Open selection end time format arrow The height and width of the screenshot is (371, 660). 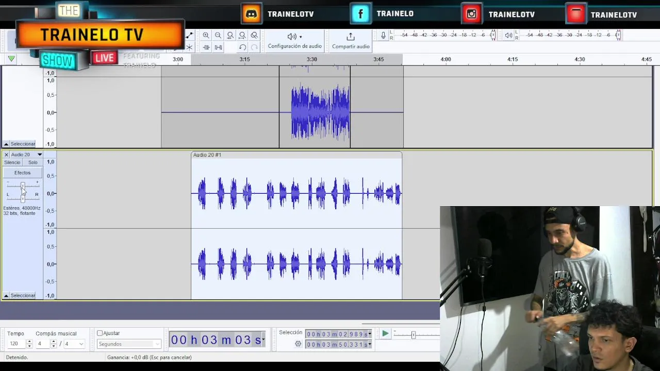(x=370, y=345)
